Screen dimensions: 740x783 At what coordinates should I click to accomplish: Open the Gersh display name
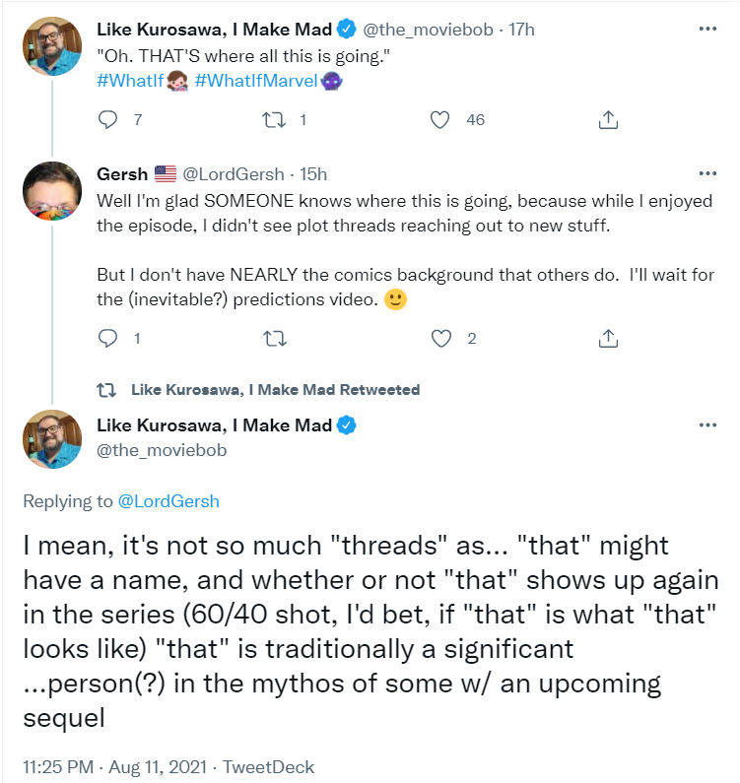click(122, 173)
